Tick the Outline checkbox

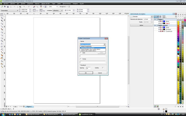pos(103,68)
